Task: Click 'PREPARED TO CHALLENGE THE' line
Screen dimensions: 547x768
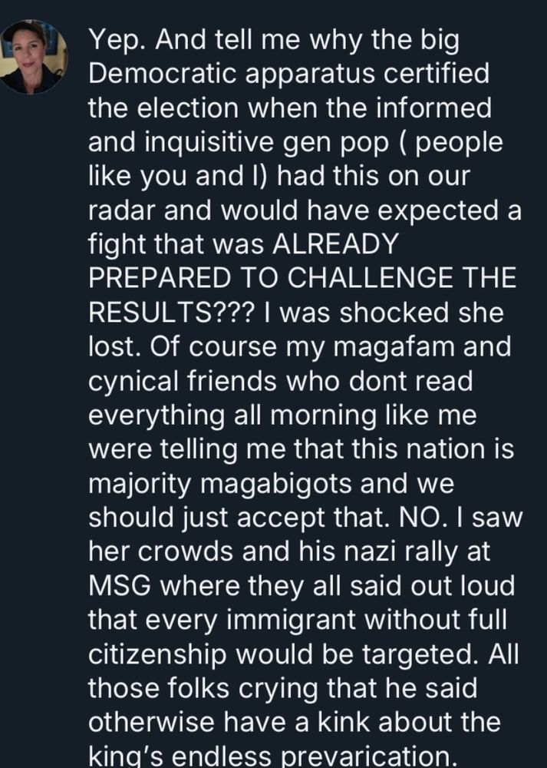Action: click(302, 278)
